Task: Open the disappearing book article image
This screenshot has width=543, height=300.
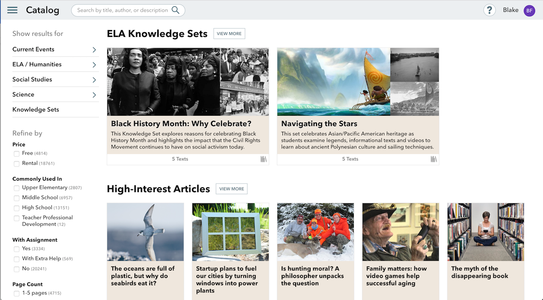Action: pos(486,232)
